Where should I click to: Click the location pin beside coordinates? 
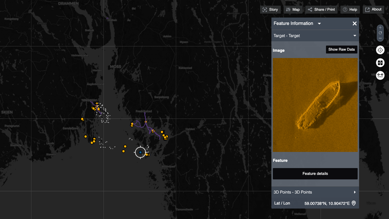354,203
